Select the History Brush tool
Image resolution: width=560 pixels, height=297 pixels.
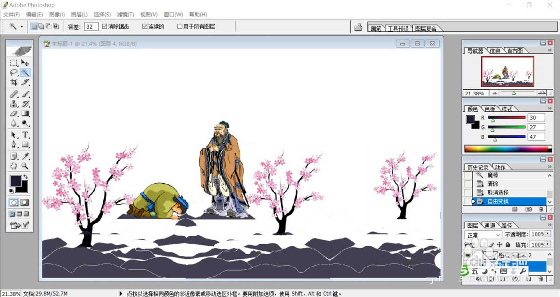click(25, 104)
